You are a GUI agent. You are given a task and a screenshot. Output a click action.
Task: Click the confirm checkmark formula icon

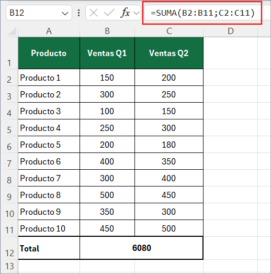(x=109, y=13)
